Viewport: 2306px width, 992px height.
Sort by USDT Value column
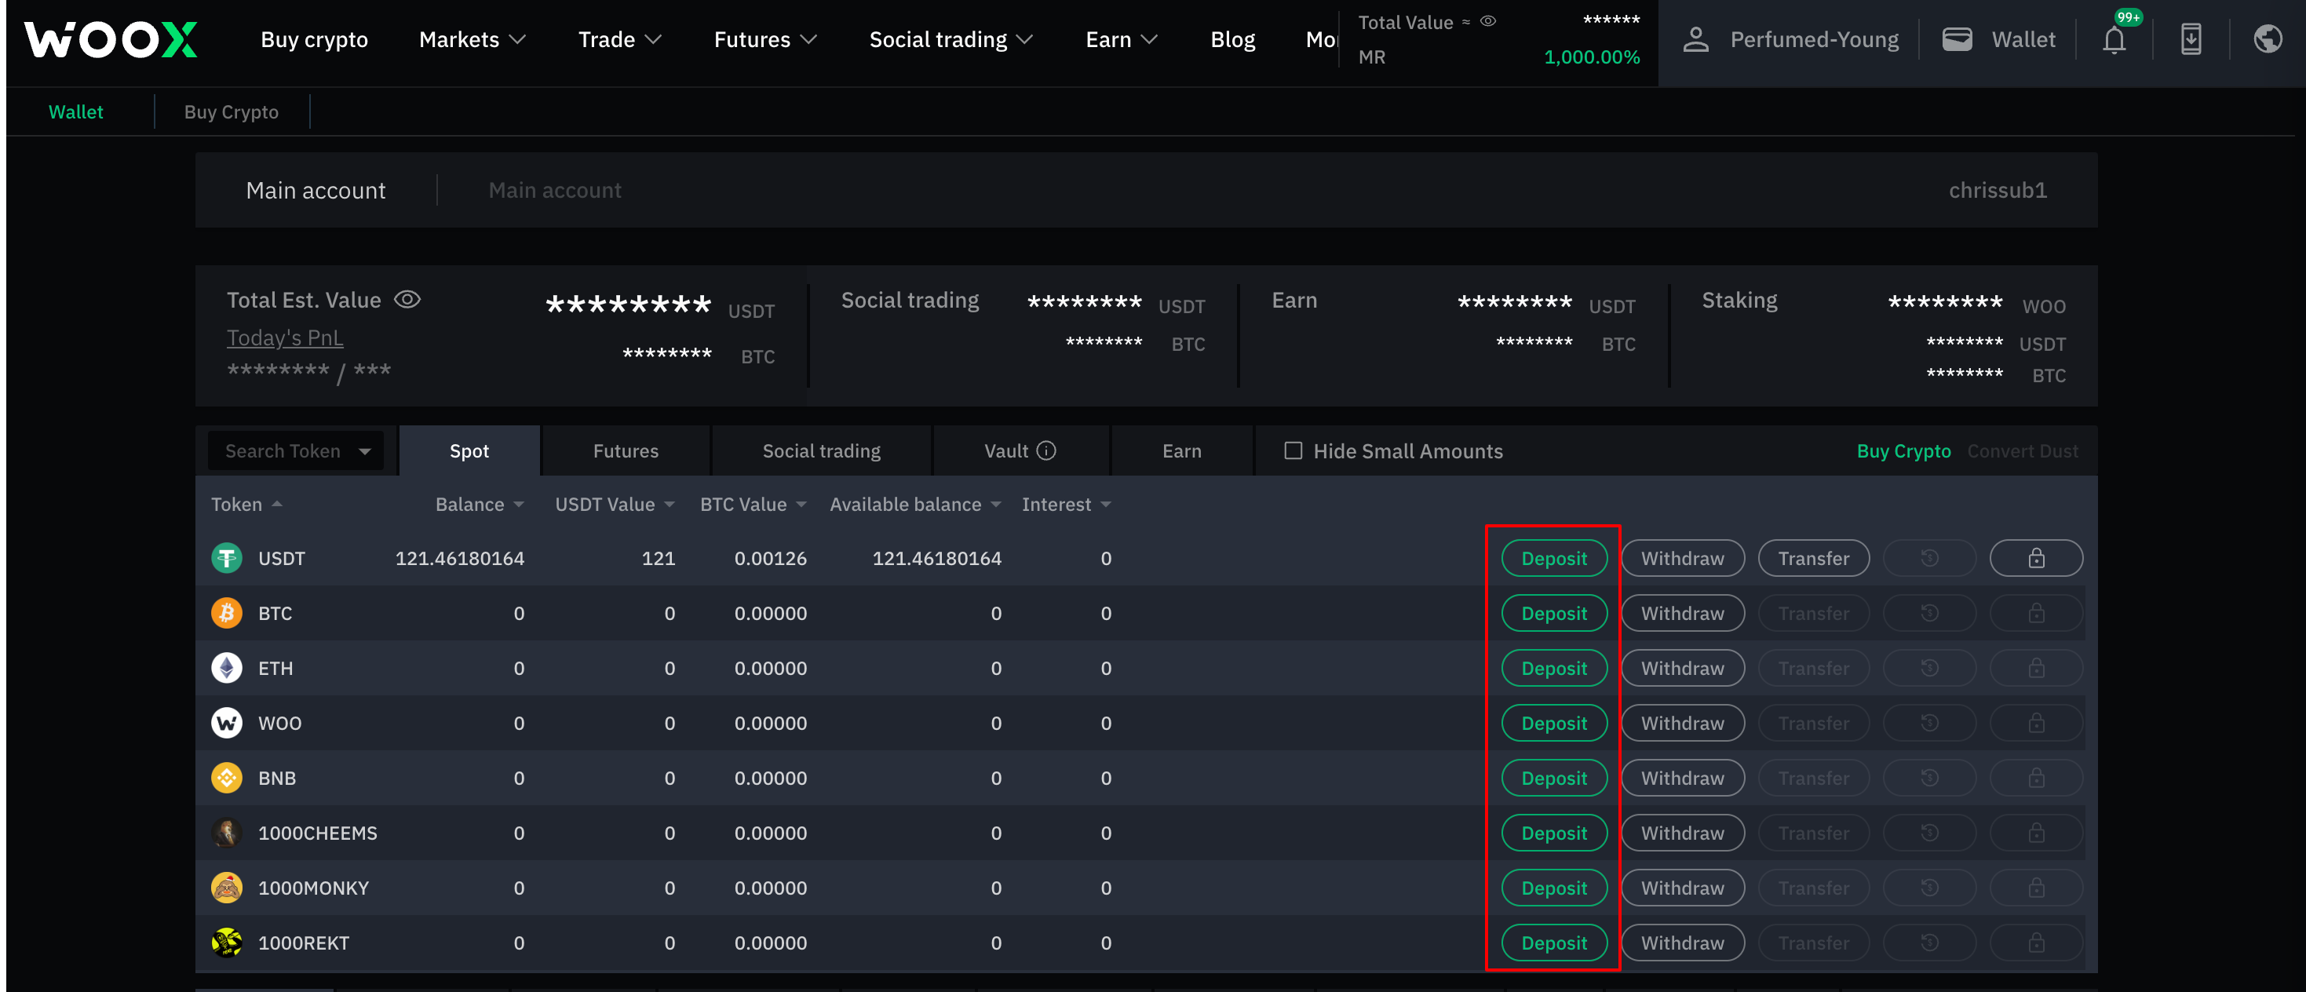(x=614, y=504)
